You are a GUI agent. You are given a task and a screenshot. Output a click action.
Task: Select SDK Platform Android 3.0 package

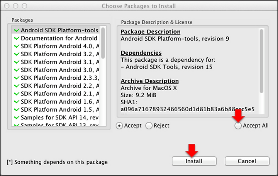pos(56,70)
